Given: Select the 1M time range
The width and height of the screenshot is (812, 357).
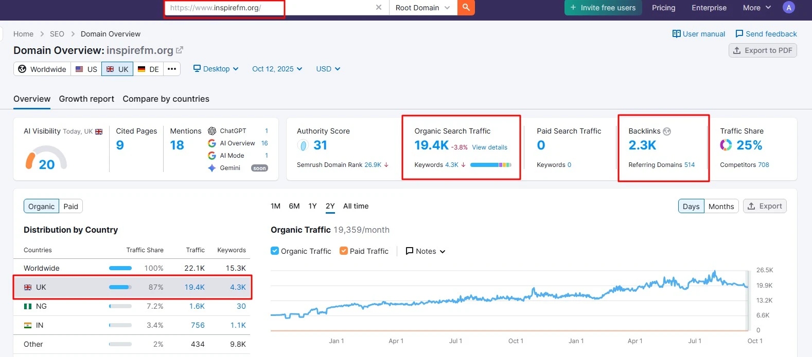Looking at the screenshot, I should 275,206.
